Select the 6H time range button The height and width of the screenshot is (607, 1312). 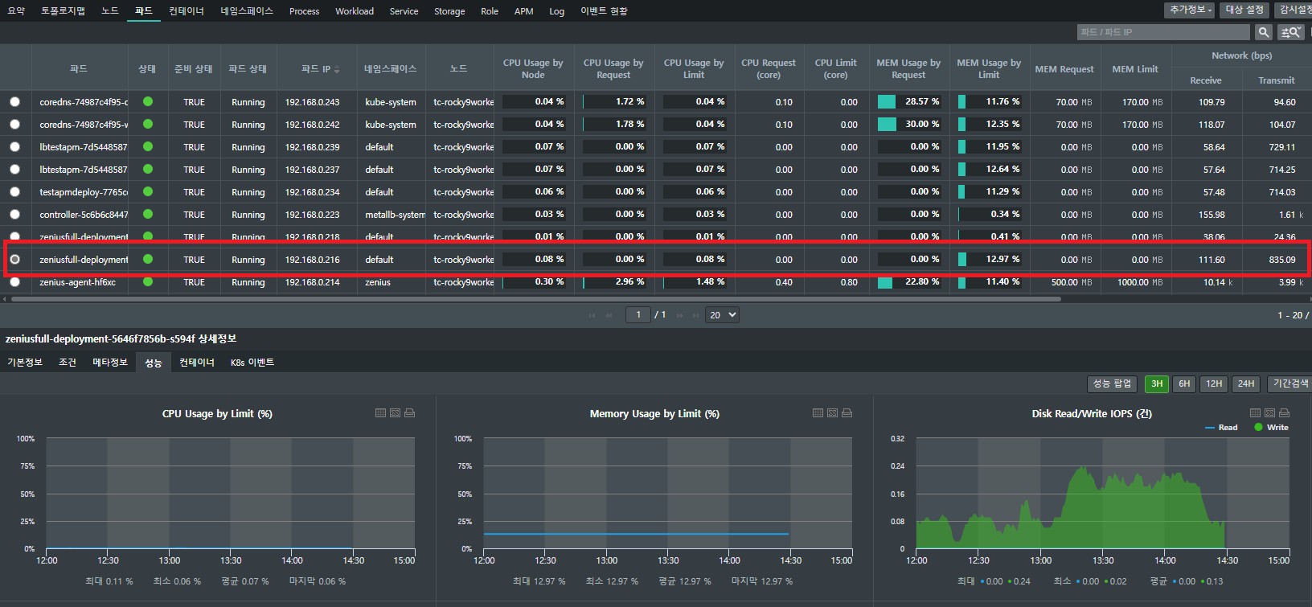click(x=1184, y=383)
